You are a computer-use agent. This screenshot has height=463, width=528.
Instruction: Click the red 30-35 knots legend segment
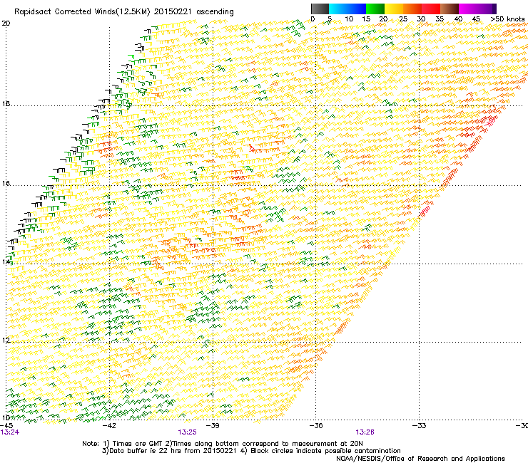(x=431, y=9)
